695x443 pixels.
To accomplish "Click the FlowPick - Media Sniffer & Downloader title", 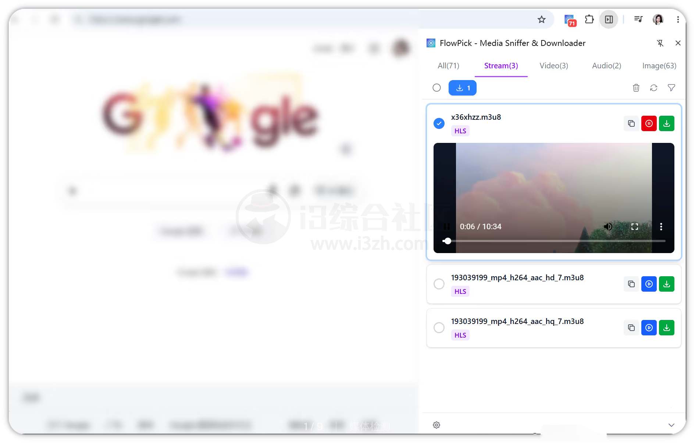I will tap(513, 43).
